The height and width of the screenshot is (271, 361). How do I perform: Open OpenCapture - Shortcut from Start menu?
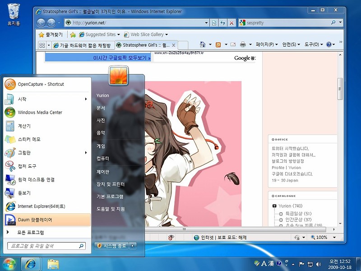click(47, 84)
